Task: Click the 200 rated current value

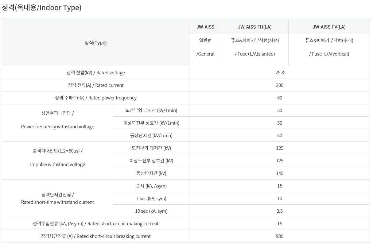Action: click(x=279, y=85)
